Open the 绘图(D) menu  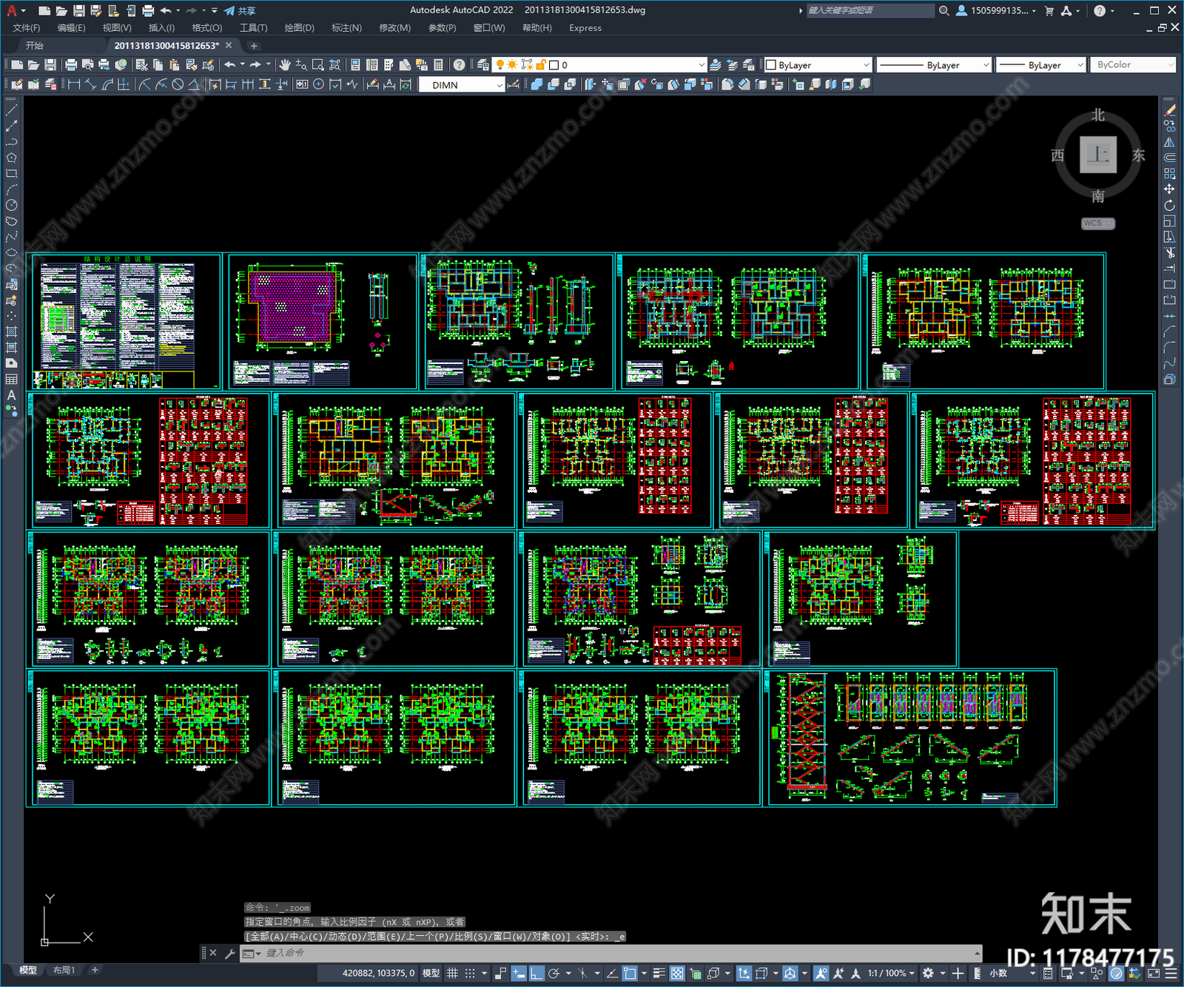299,28
